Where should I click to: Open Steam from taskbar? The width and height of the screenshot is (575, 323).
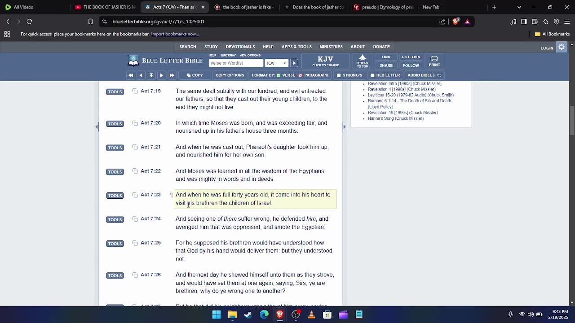pos(248,314)
